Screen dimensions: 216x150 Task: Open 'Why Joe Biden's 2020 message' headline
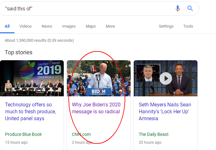click(x=96, y=108)
